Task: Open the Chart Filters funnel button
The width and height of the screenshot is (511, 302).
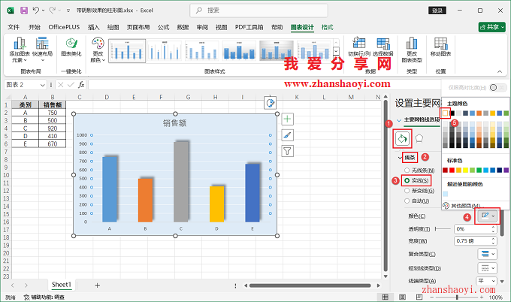Action: pos(287,151)
